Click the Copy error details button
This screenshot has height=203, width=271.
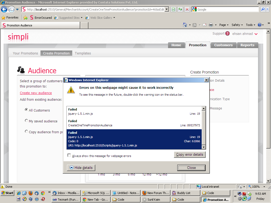tap(189, 154)
